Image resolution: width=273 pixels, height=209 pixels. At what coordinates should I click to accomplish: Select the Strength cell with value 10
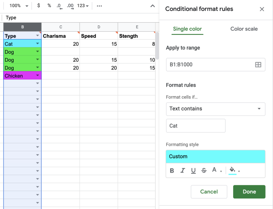(x=136, y=60)
